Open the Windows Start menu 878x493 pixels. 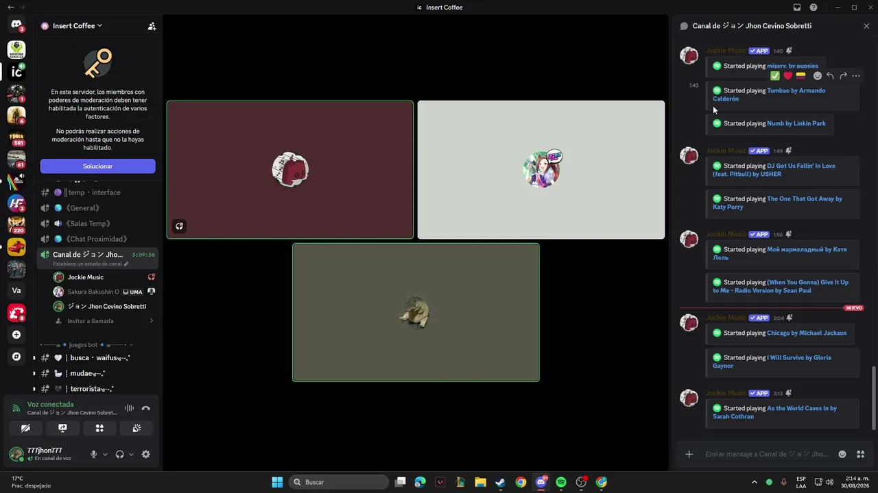coord(277,482)
